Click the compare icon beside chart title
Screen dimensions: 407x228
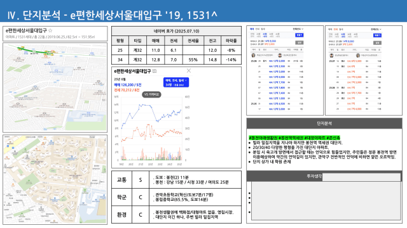click(x=155, y=71)
